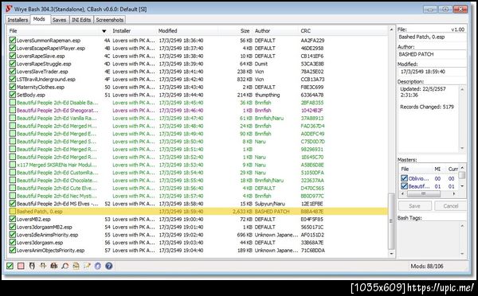The width and height of the screenshot is (478, 296).
Task: Select Beautiful People 2ch-Ed Chocolate... row
Action: (x=198, y=181)
